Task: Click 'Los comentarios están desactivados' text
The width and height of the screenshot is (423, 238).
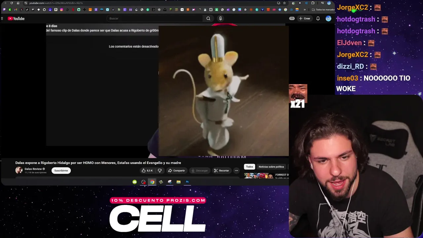Action: 134,47
